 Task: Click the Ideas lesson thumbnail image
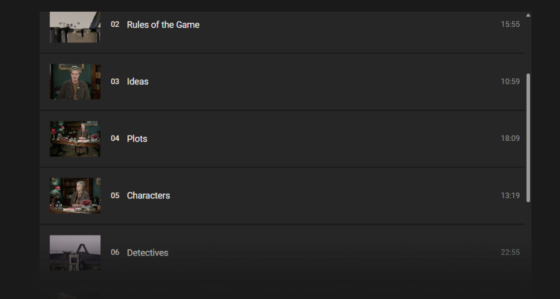point(75,81)
